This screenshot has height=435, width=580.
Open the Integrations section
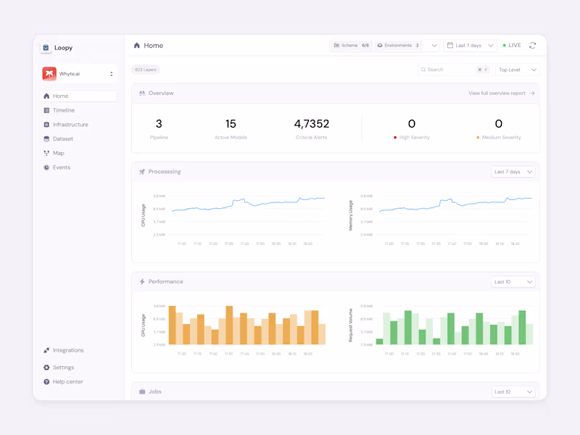(x=47, y=350)
